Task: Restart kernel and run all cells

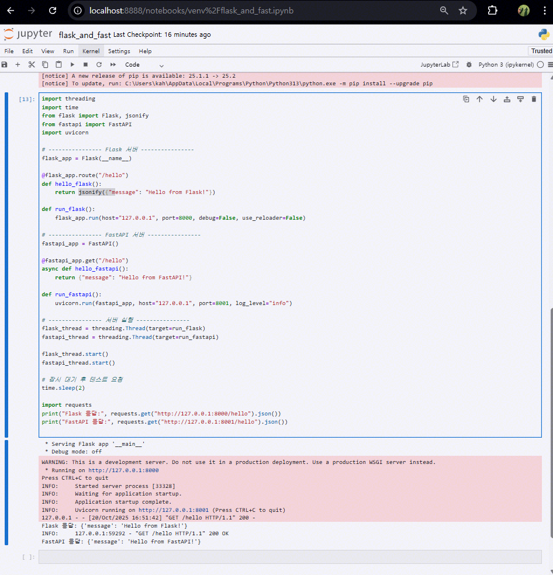Action: 113,64
